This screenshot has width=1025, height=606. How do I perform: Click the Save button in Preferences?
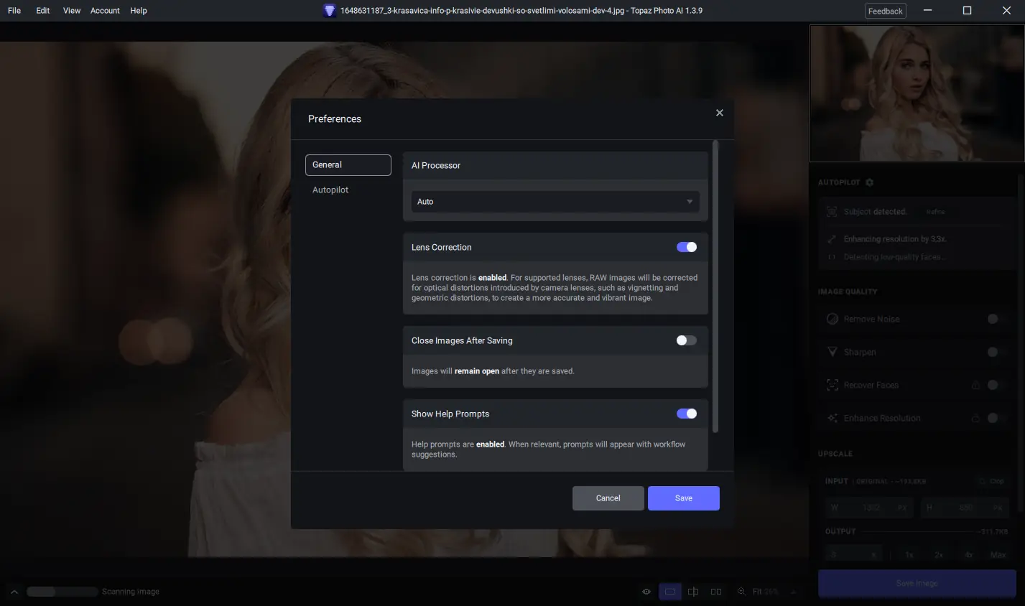pyautogui.click(x=684, y=498)
